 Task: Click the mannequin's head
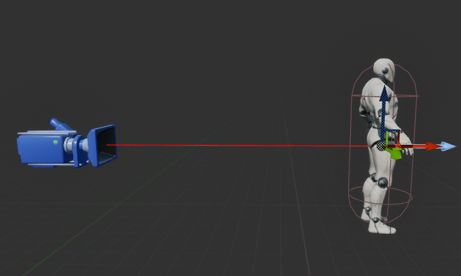[x=384, y=70]
